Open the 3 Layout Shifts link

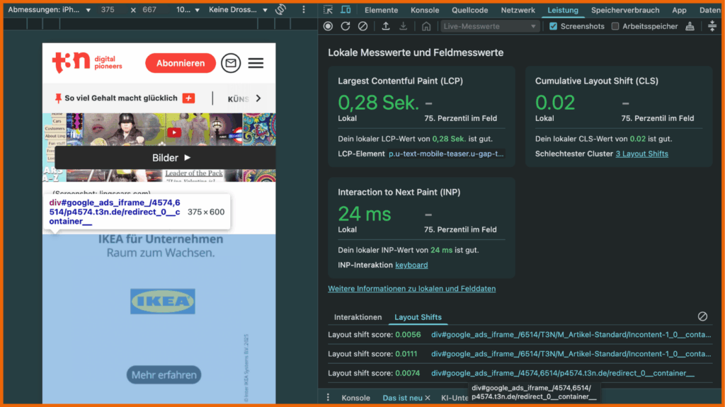pyautogui.click(x=641, y=154)
